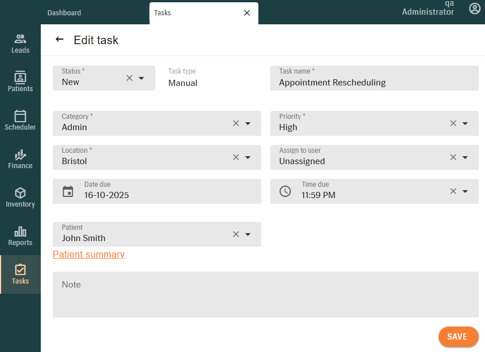Click the back arrow beside Edit task
This screenshot has width=485, height=352.
tap(59, 40)
